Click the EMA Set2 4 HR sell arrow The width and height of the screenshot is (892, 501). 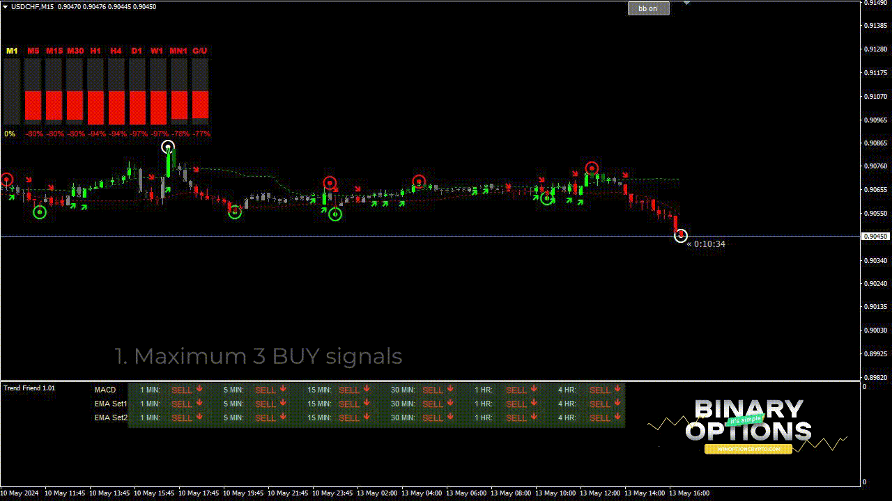(617, 417)
